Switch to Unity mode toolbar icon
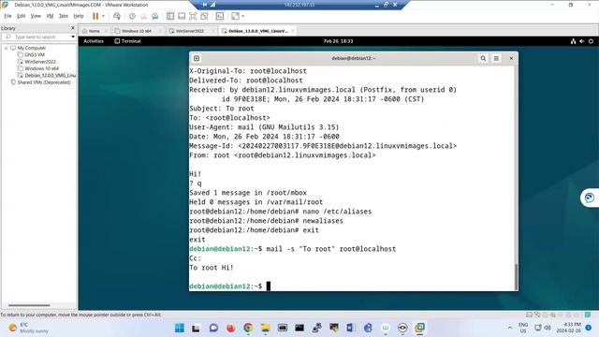The height and width of the screenshot is (337, 599). (x=204, y=16)
